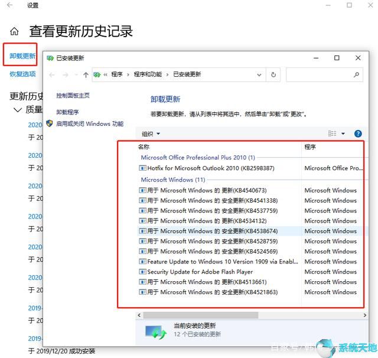Open 控制面板主页 link

tap(73, 96)
